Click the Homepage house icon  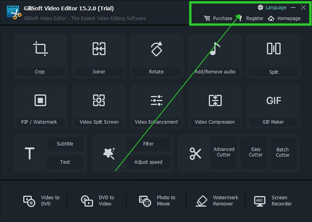point(271,19)
